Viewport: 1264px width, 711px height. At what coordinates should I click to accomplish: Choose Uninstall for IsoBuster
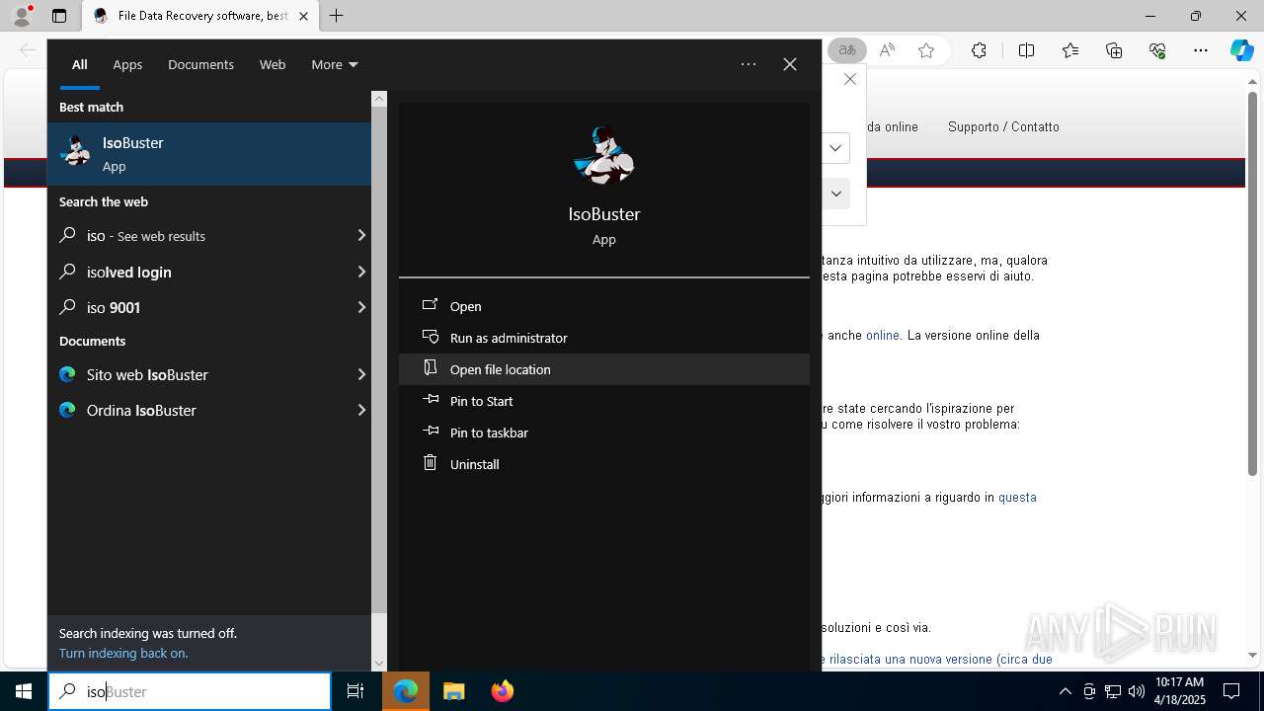click(x=603, y=464)
